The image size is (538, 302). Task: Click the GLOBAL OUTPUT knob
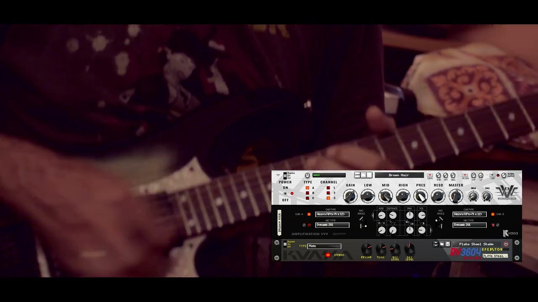[x=504, y=175]
